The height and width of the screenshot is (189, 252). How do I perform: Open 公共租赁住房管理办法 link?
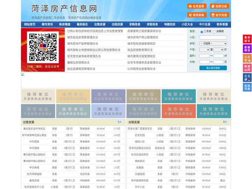[141, 69]
